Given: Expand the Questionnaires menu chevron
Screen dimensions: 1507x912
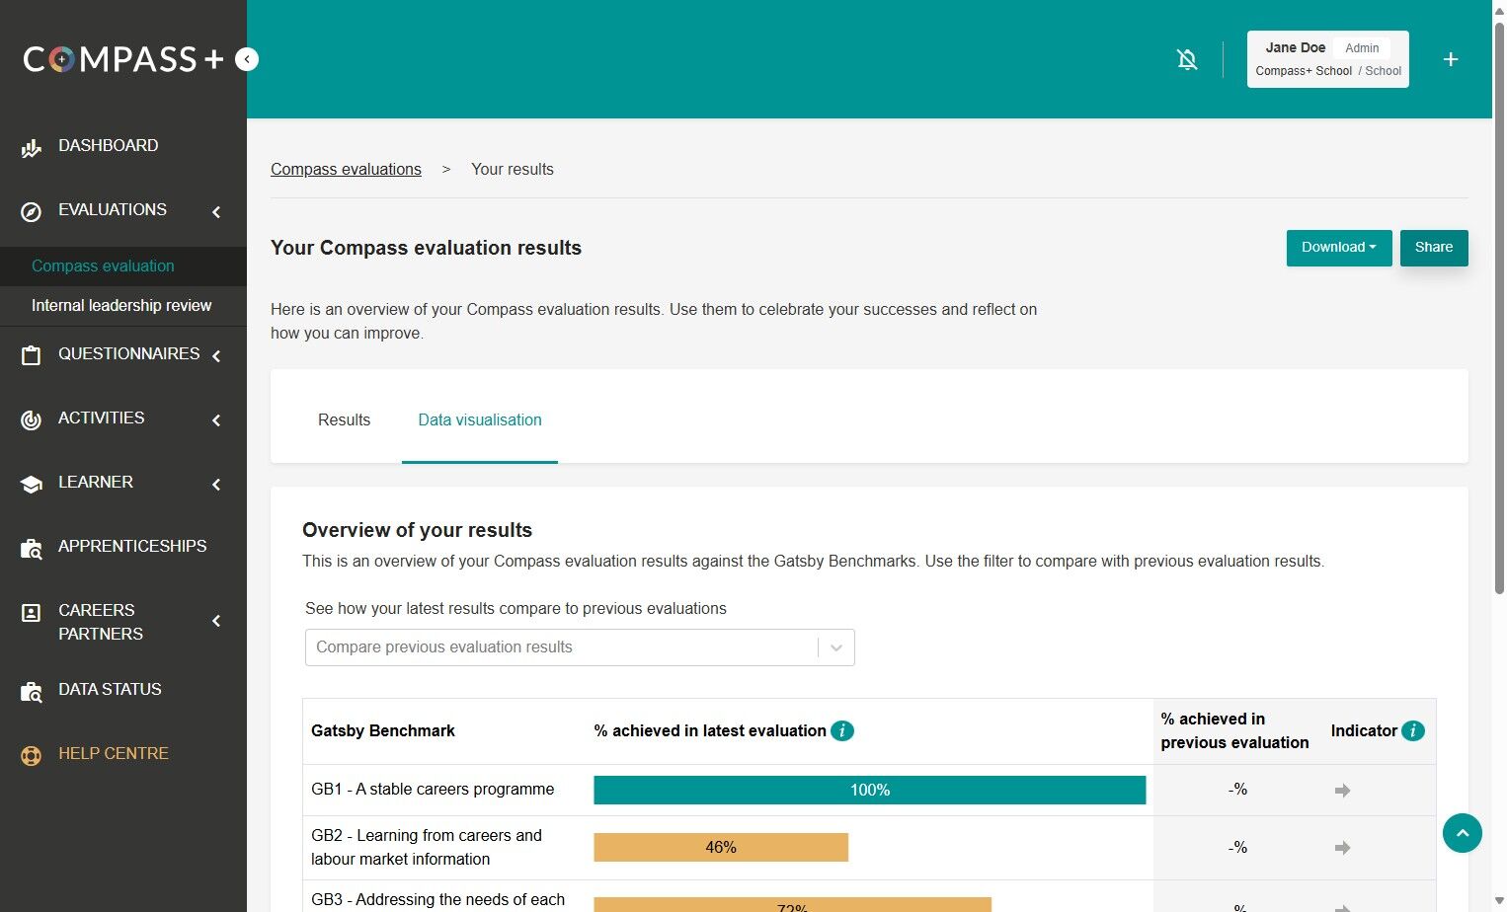Looking at the screenshot, I should tap(216, 355).
